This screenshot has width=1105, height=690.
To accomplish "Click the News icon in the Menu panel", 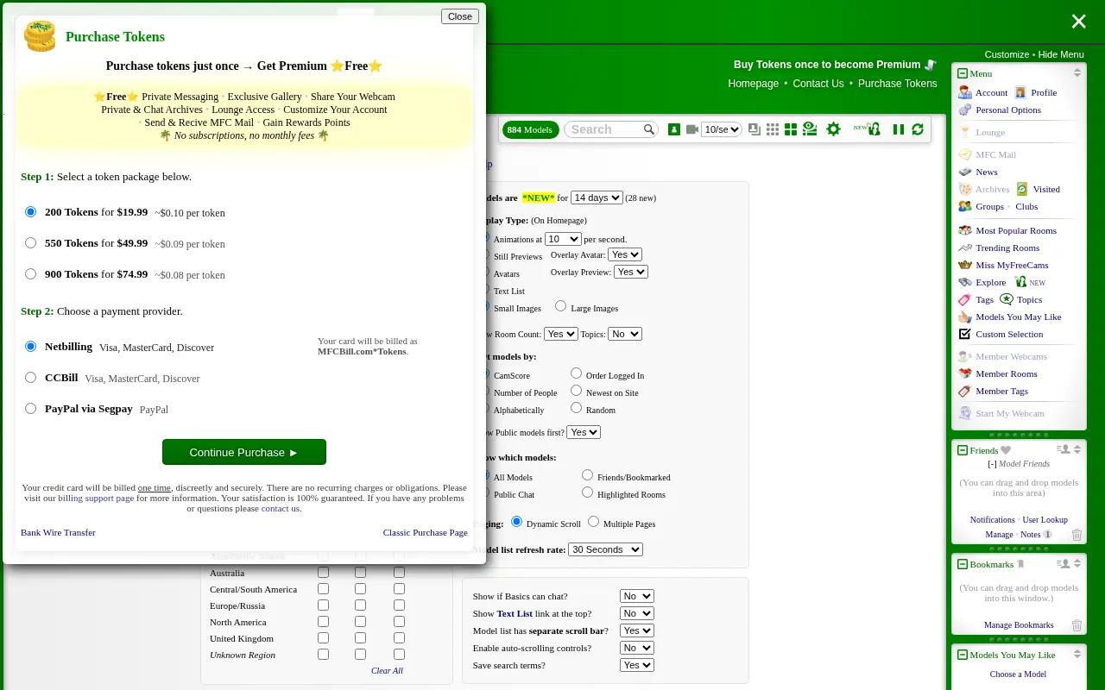I will 965,172.
